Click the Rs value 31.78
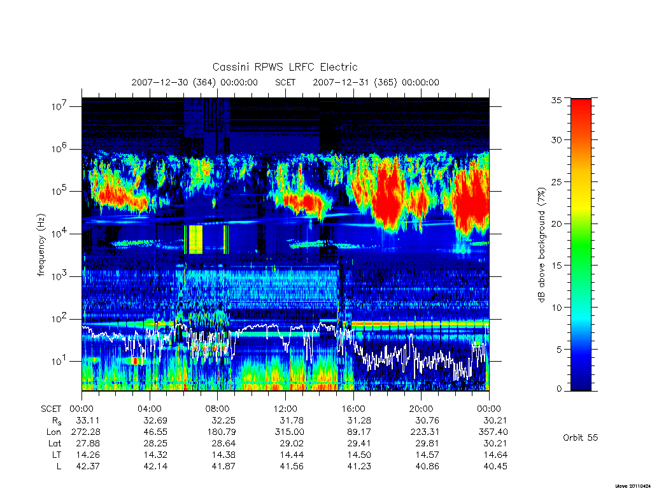This screenshot has width=652, height=489. [x=292, y=420]
